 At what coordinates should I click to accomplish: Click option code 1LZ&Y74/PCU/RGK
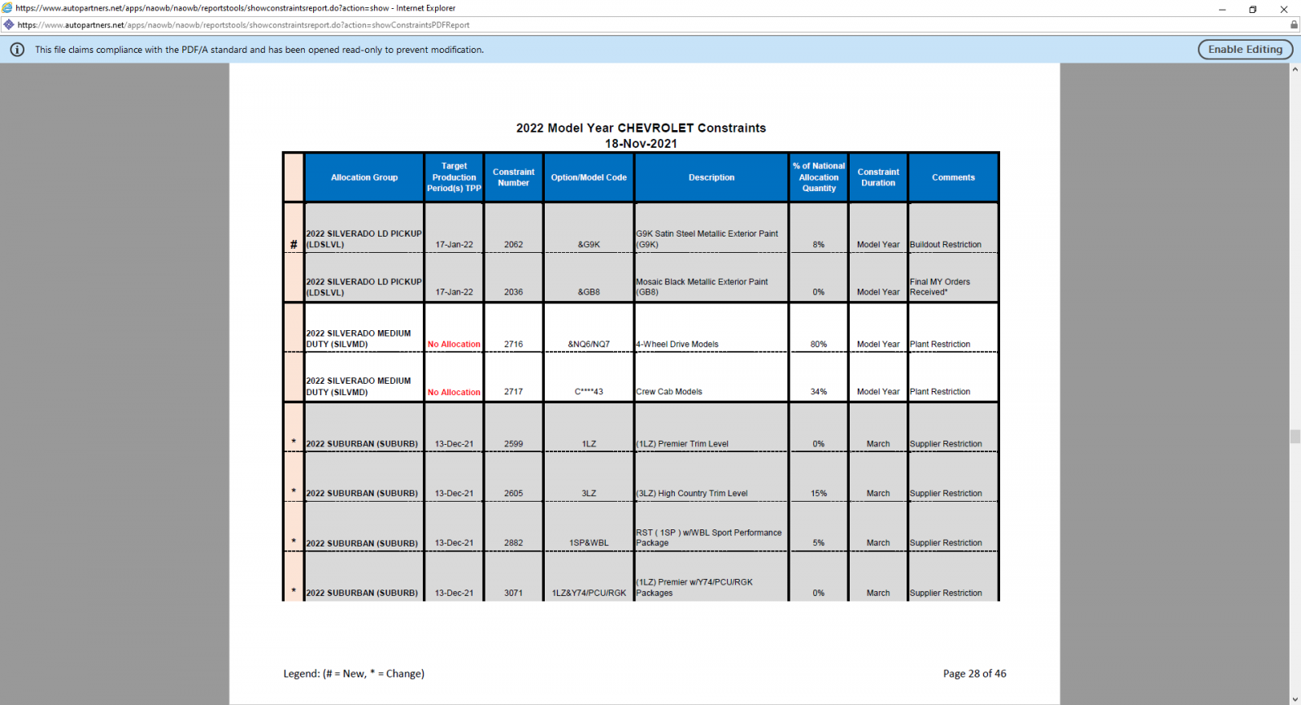click(589, 594)
